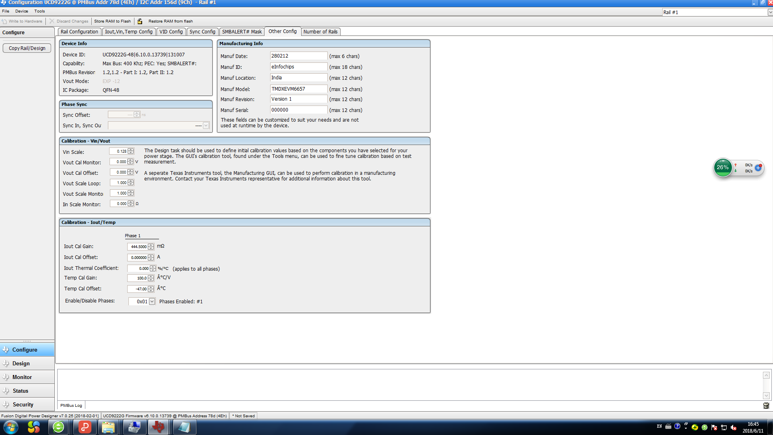
Task: Click the Write to Hardware icon
Action: pos(4,21)
